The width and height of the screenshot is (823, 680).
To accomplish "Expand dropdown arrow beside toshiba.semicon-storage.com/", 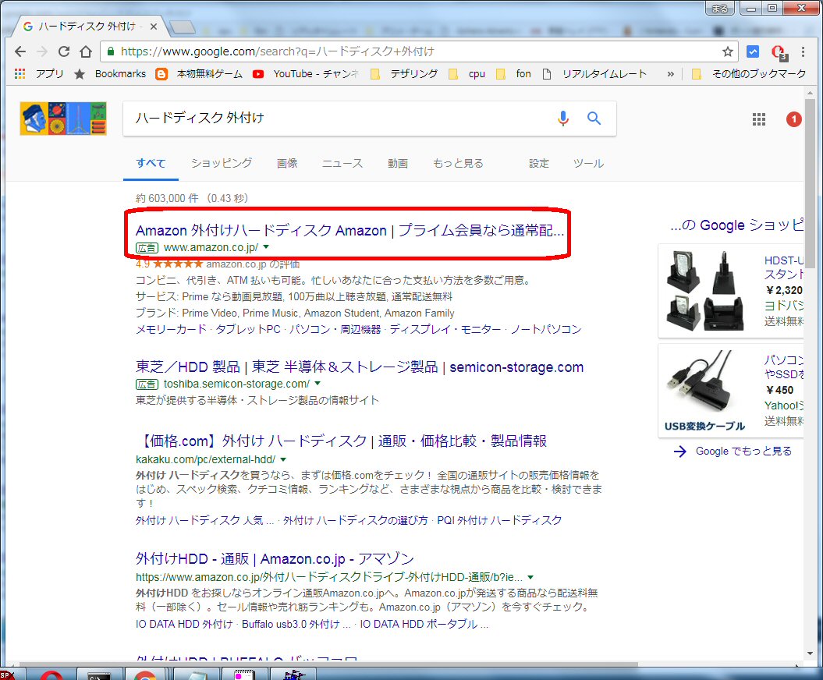I will click(317, 384).
